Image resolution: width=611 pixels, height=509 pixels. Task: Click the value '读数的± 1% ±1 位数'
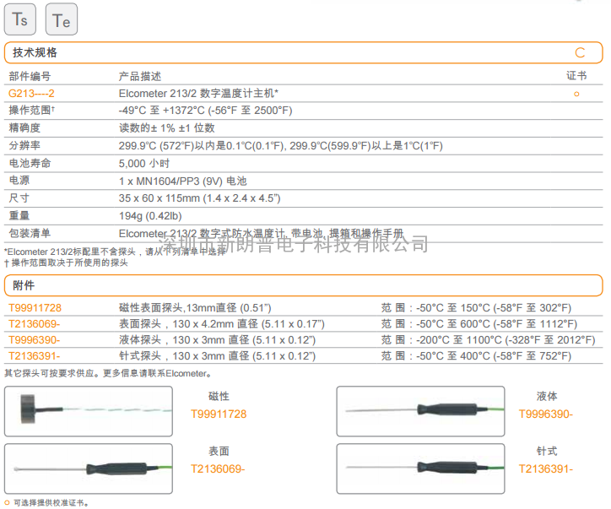coord(167,127)
